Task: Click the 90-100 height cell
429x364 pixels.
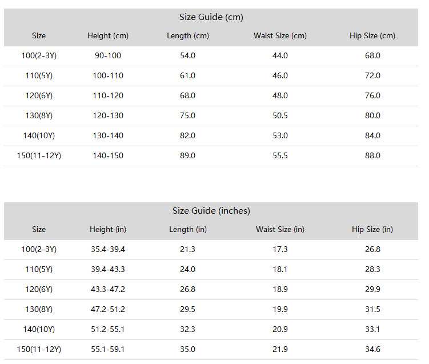Action: coord(108,56)
